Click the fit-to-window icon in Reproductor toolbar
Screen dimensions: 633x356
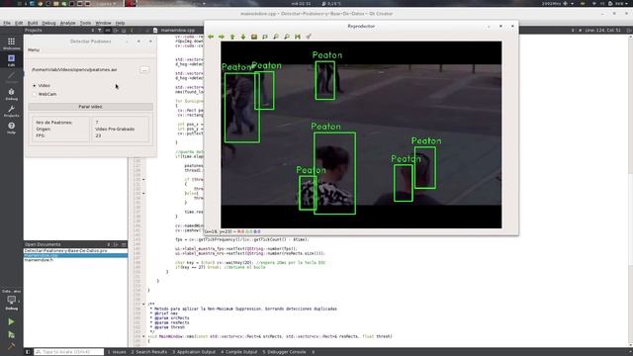coord(265,37)
